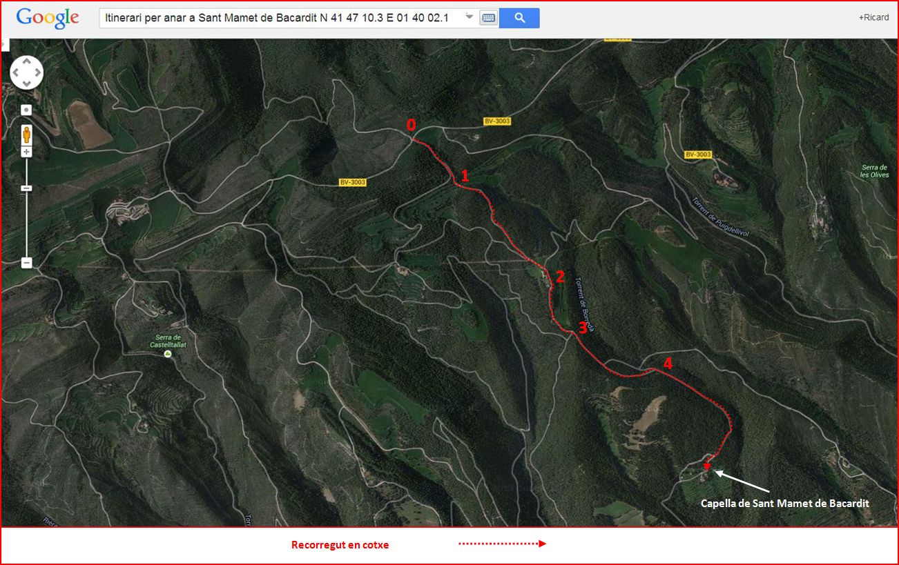The height and width of the screenshot is (565, 899).
Task: Click the Serra de Castelltallat peak marker
Action: click(168, 354)
